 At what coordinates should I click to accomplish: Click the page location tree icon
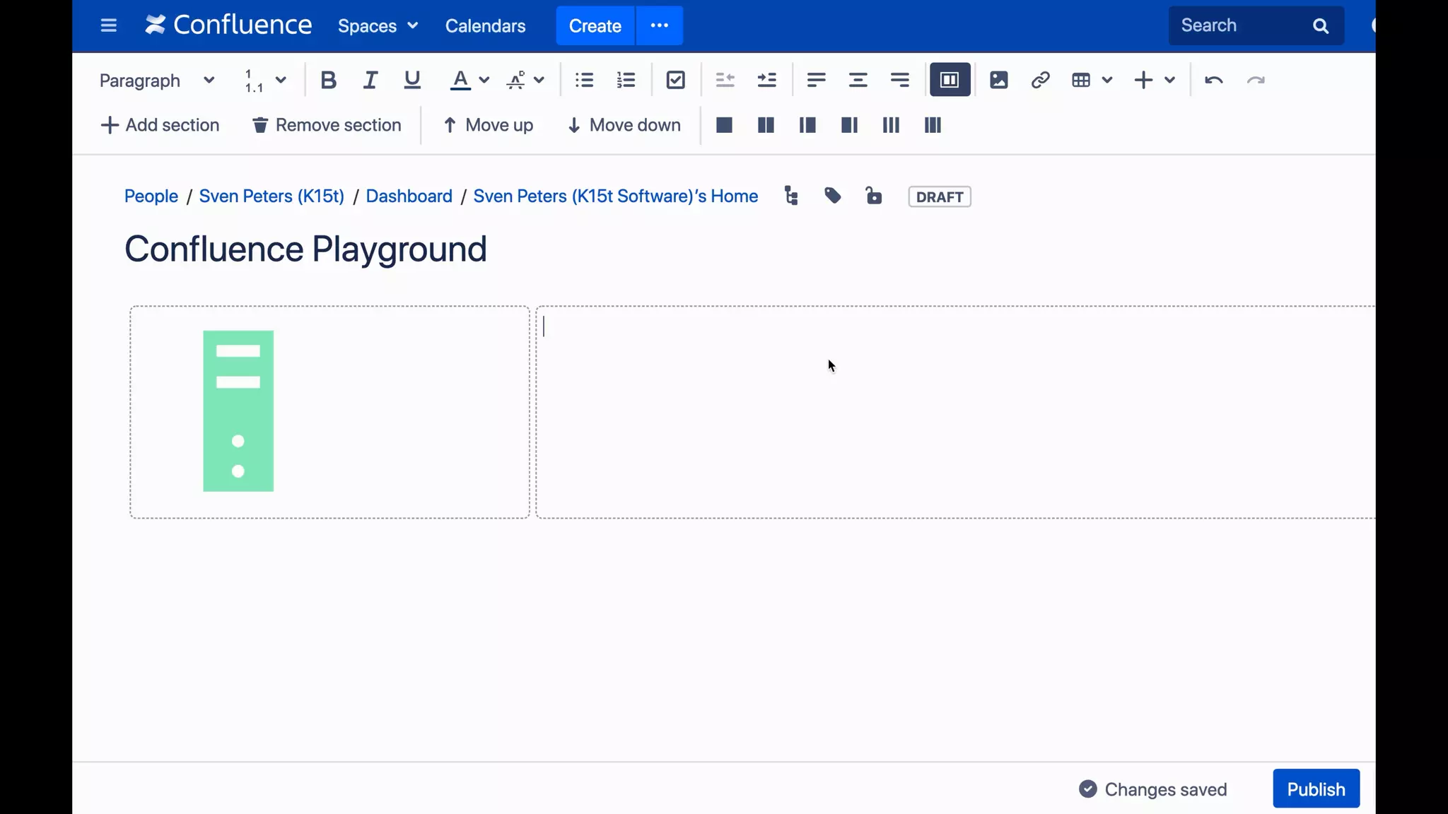pyautogui.click(x=791, y=196)
